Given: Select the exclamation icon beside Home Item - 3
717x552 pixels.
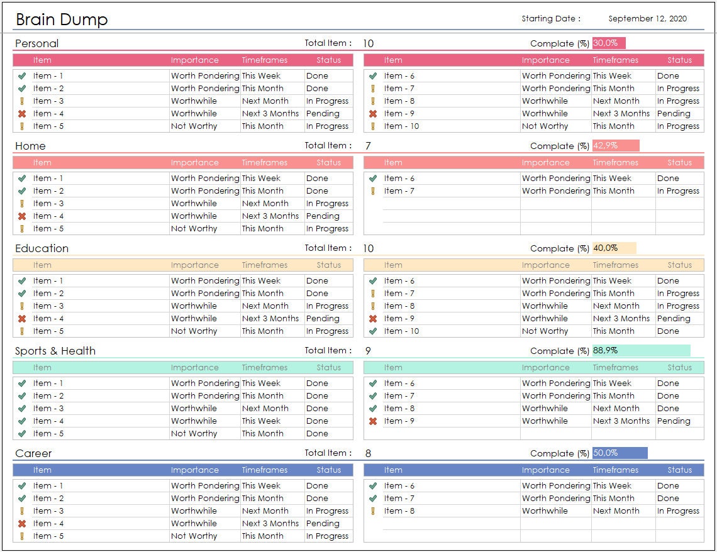Looking at the screenshot, I should pyautogui.click(x=23, y=203).
